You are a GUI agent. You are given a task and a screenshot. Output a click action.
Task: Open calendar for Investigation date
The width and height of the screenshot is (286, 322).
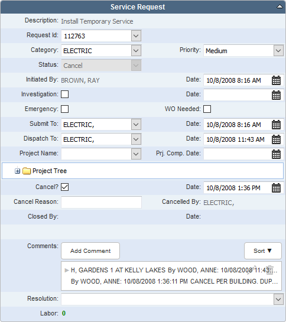pyautogui.click(x=276, y=95)
